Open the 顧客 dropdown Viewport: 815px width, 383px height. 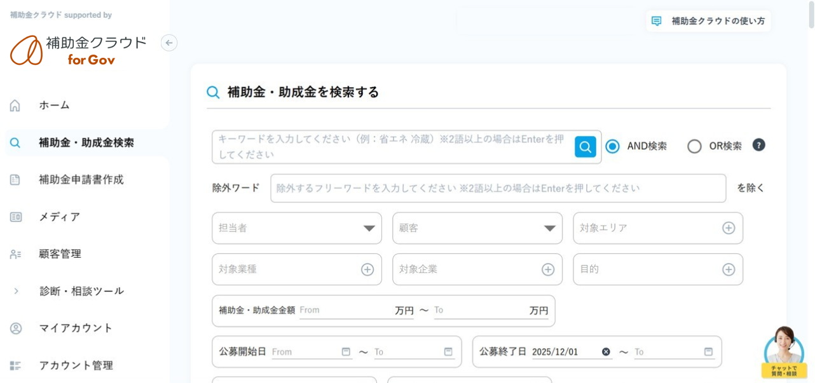pos(477,228)
